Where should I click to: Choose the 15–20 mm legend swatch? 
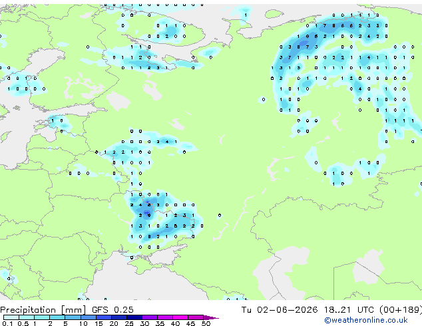pos(103,317)
